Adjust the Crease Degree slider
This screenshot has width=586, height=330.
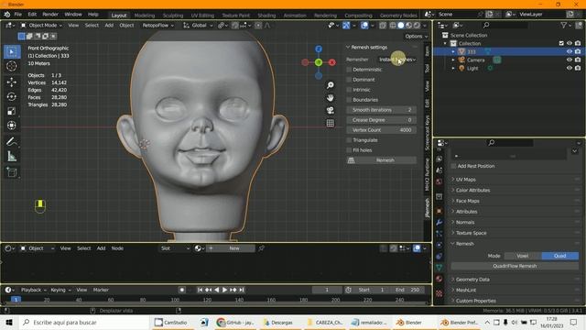(x=381, y=120)
